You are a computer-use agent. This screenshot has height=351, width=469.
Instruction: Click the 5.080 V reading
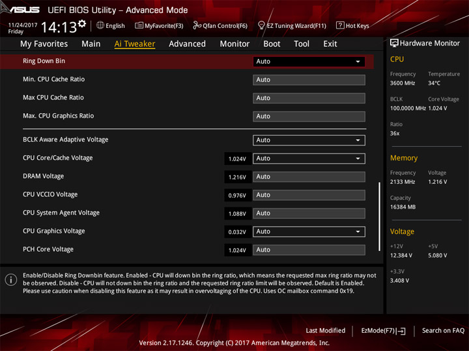[x=438, y=255]
